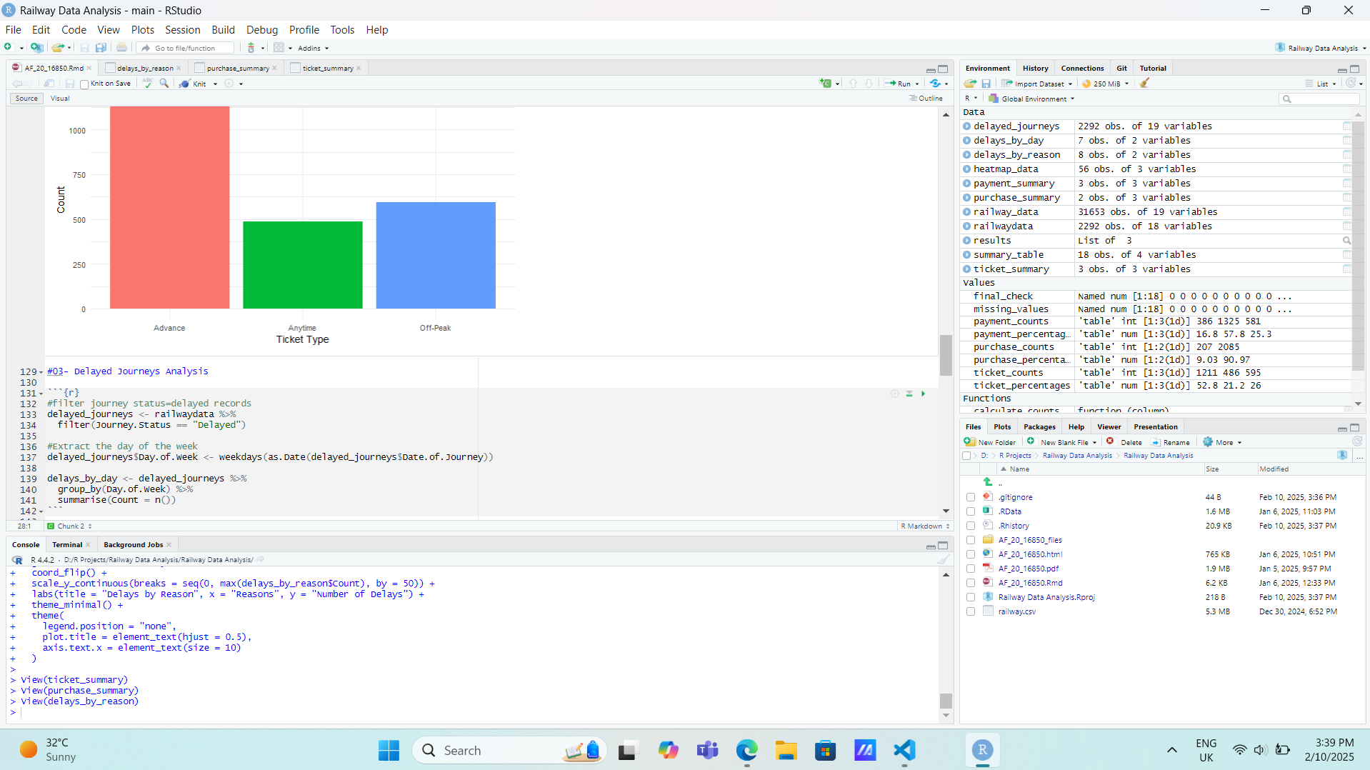The height and width of the screenshot is (770, 1370).
Task: Go to previous chunk using up arrow
Action: [x=853, y=84]
